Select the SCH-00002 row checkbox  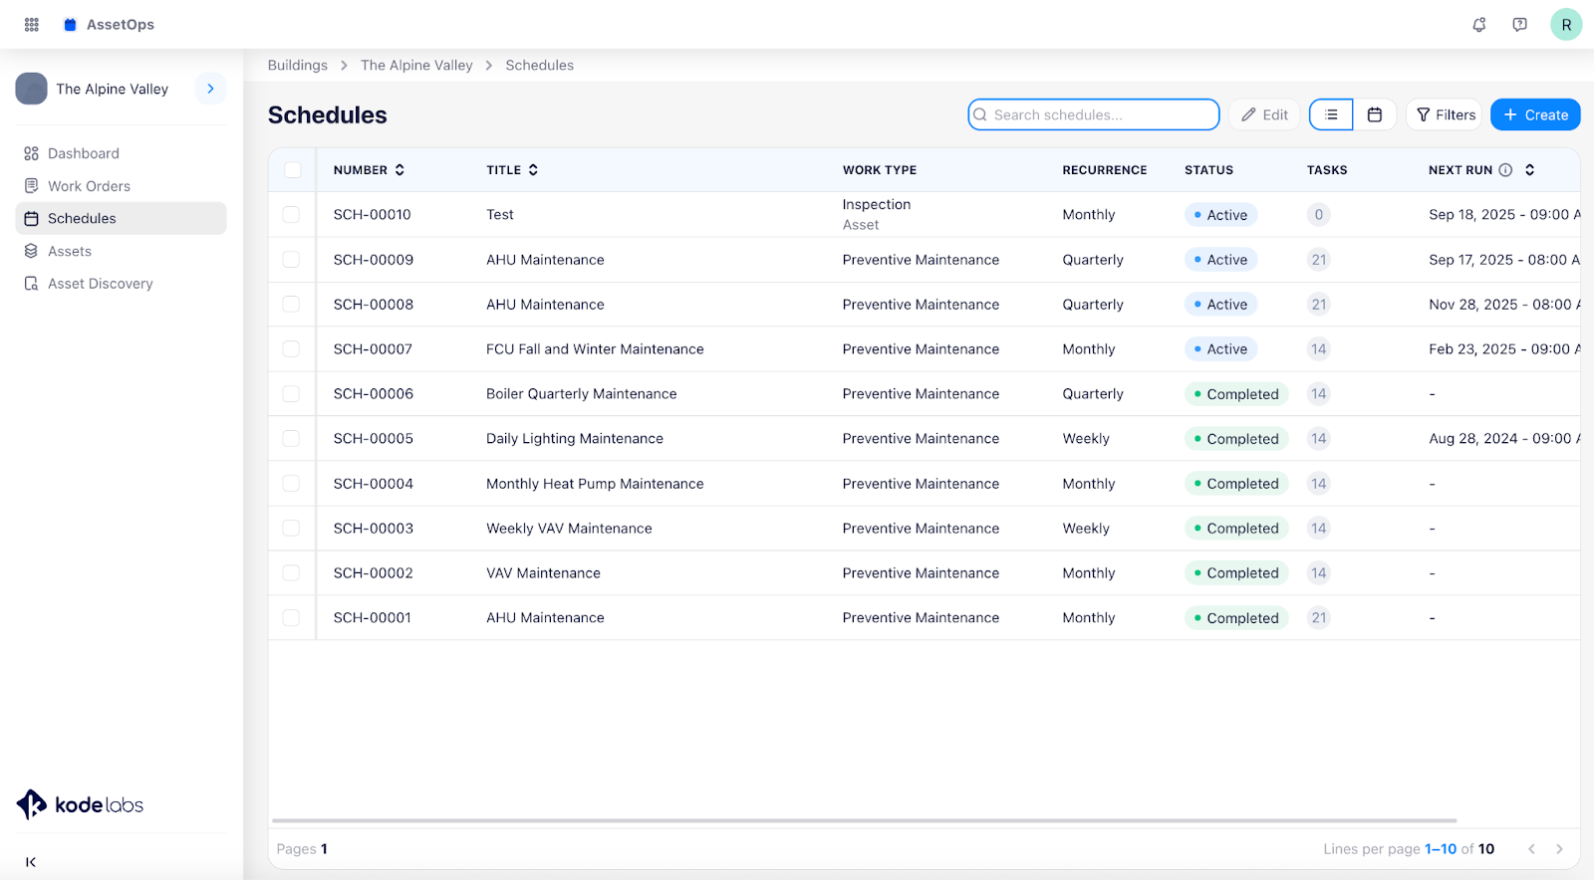pos(291,573)
